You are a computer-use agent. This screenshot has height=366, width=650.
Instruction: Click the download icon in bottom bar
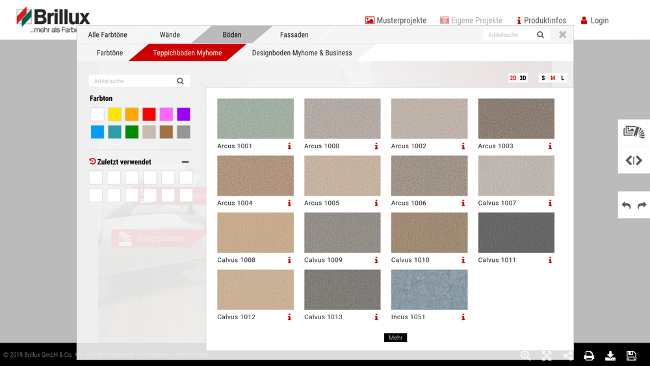click(610, 356)
